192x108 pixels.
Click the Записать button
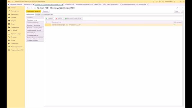tap(46, 11)
